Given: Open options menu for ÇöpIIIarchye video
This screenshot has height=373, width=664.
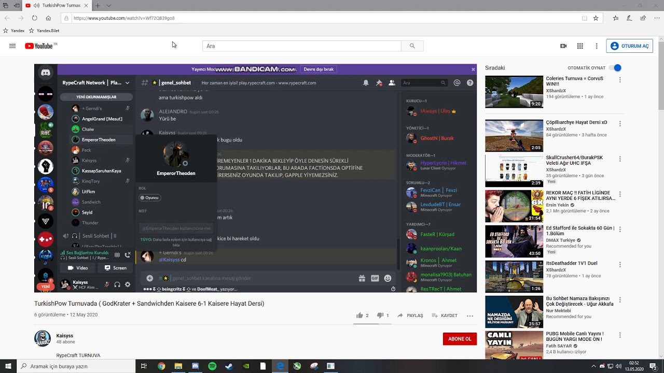Looking at the screenshot, I should (x=620, y=124).
